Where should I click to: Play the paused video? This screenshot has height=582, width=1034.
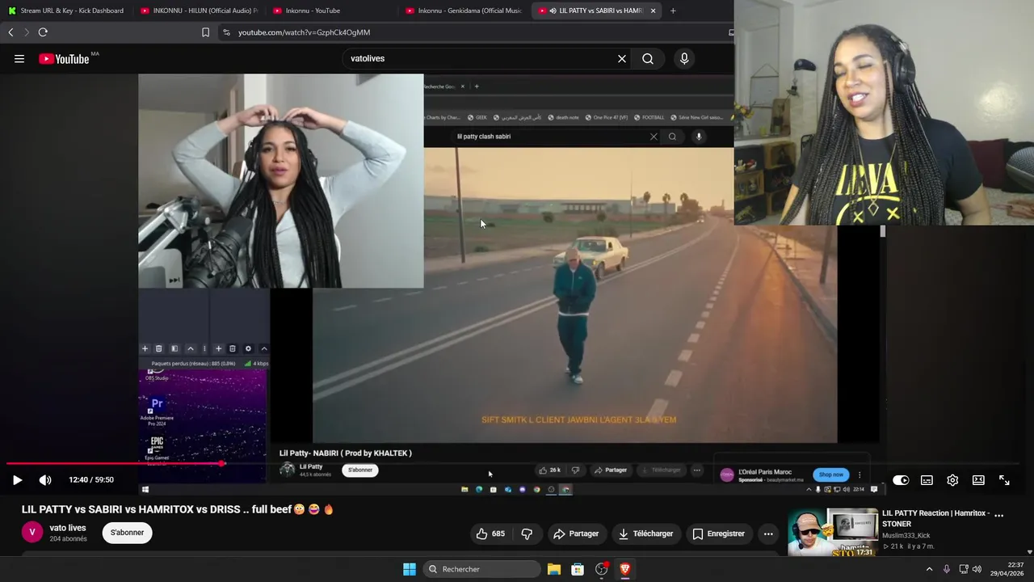tap(17, 480)
